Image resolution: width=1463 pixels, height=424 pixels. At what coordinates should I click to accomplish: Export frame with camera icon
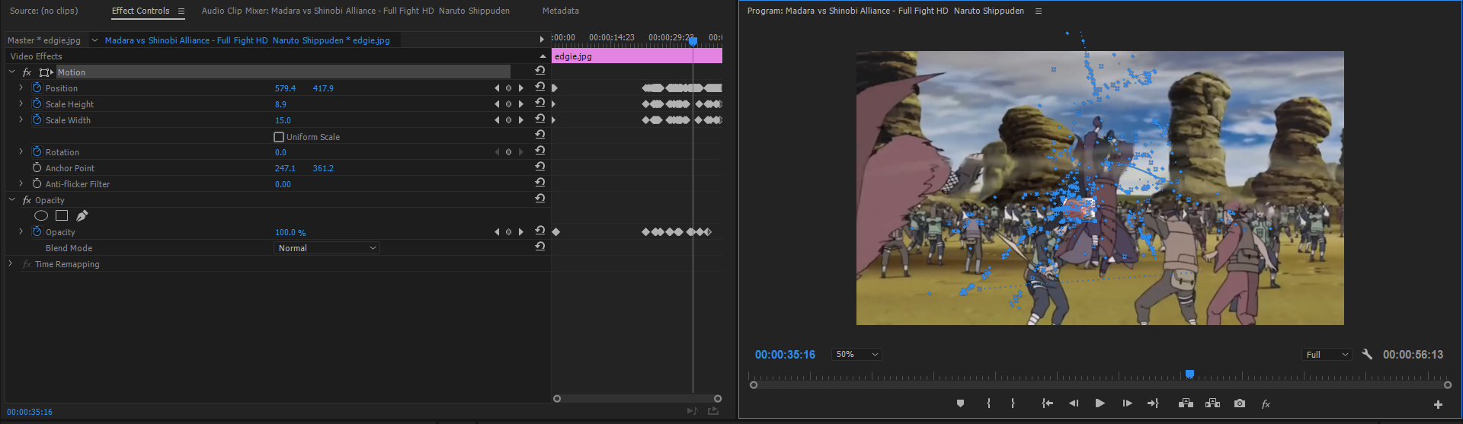(x=1240, y=403)
